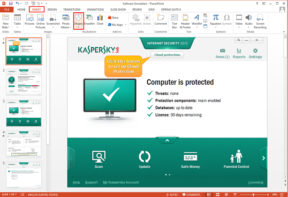
Task: Click Update in the Kaspersky slide image
Action: coord(144,159)
